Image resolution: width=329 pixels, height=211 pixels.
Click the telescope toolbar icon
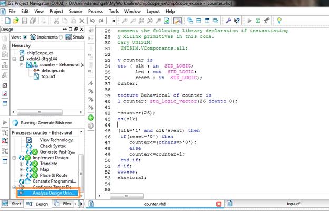266,21
